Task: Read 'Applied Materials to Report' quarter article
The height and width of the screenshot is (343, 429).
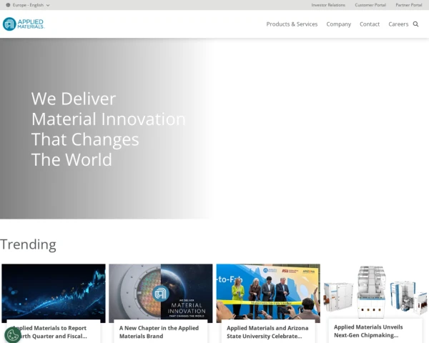Action: coord(51,332)
